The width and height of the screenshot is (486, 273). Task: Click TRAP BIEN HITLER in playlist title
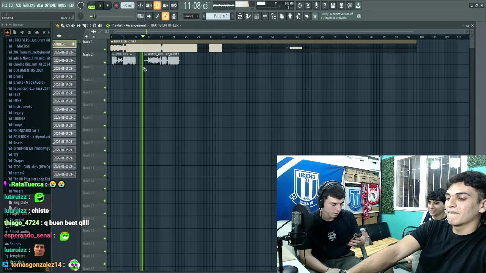pyautogui.click(x=164, y=25)
